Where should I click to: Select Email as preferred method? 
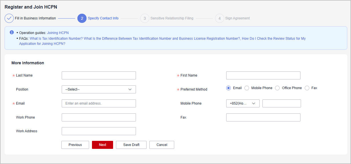pos(228,88)
